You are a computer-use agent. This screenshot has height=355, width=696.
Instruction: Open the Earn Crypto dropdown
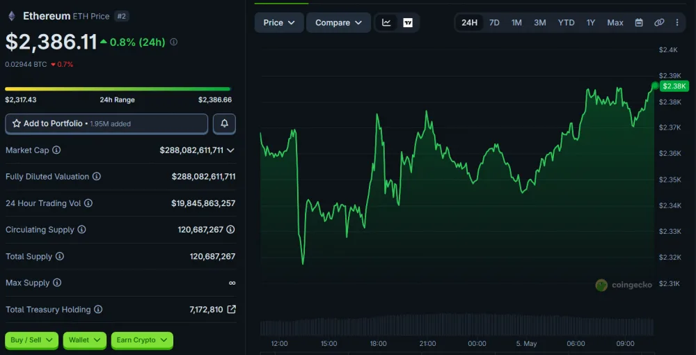(x=142, y=340)
